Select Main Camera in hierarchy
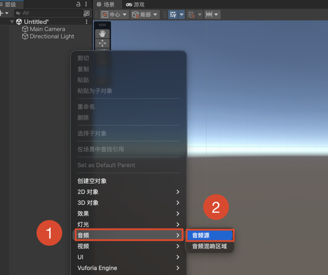Screen dimensions: 328x275 coord(47,29)
